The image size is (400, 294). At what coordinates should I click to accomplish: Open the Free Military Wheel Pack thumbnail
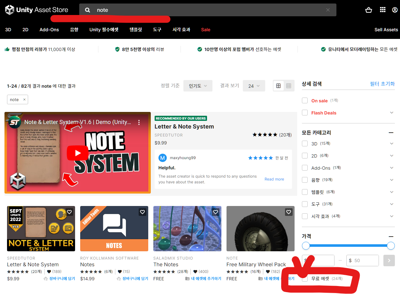(260, 229)
